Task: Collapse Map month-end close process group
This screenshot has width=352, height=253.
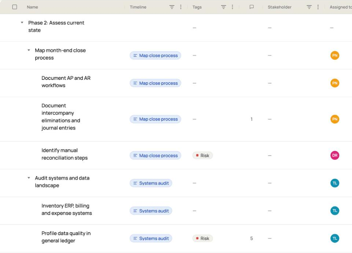Action: click(x=29, y=50)
